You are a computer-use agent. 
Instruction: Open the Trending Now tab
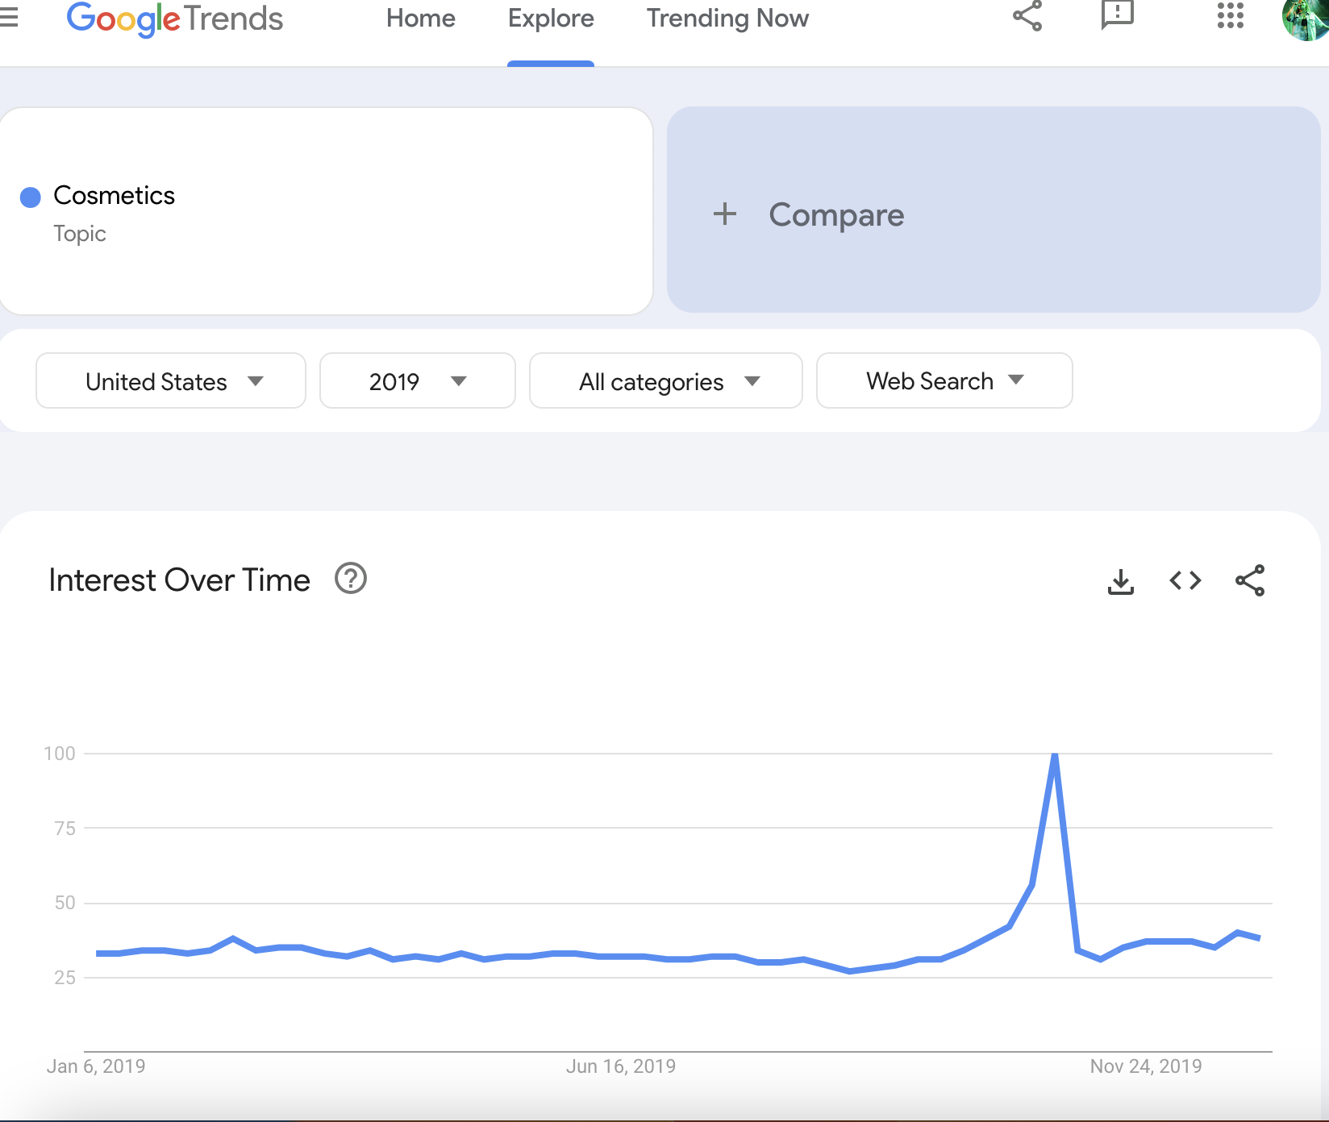point(727,19)
